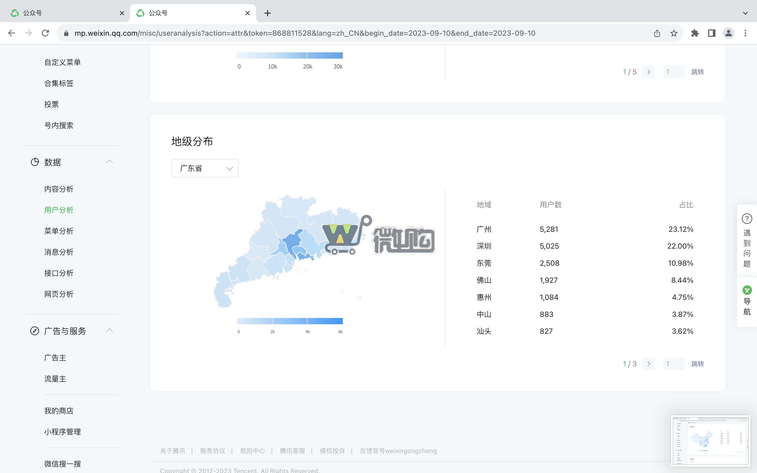Open the side panel icon near extensions
The width and height of the screenshot is (757, 473).
click(711, 33)
